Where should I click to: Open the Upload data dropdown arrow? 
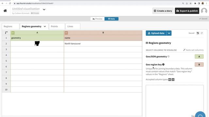tap(169, 33)
